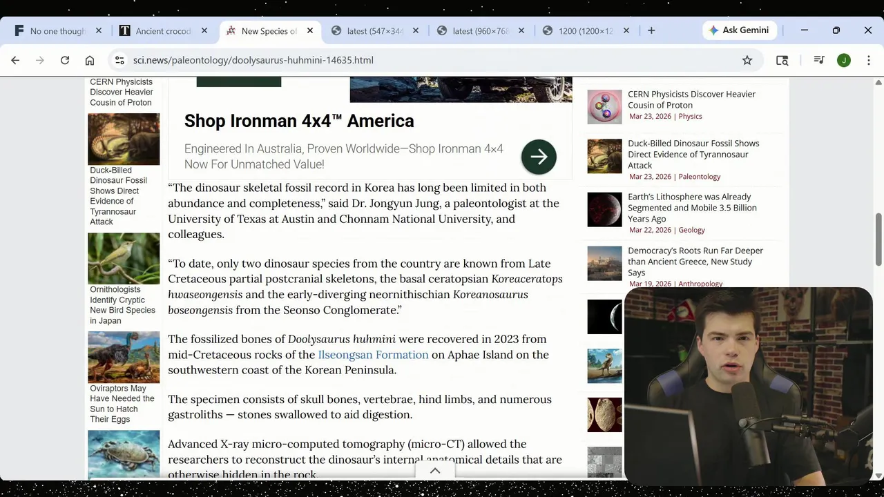Select the Physics category link
Screen dimensions: 884x497
pos(690,116)
